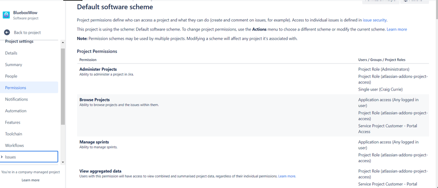Screen dimensions: 438x188
Task: Click the sidebar scrollbar thumb
Action: 63,86
